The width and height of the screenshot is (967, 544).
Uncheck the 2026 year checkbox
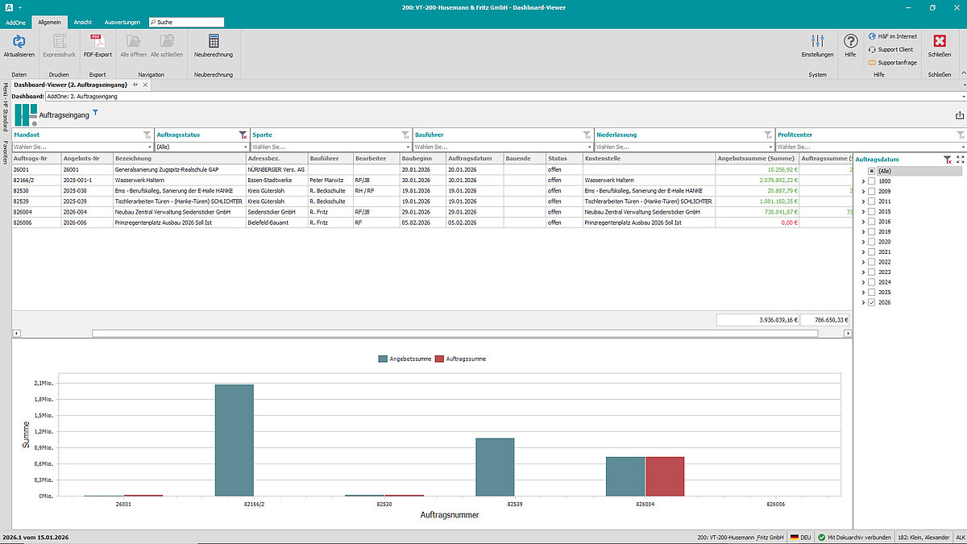872,302
